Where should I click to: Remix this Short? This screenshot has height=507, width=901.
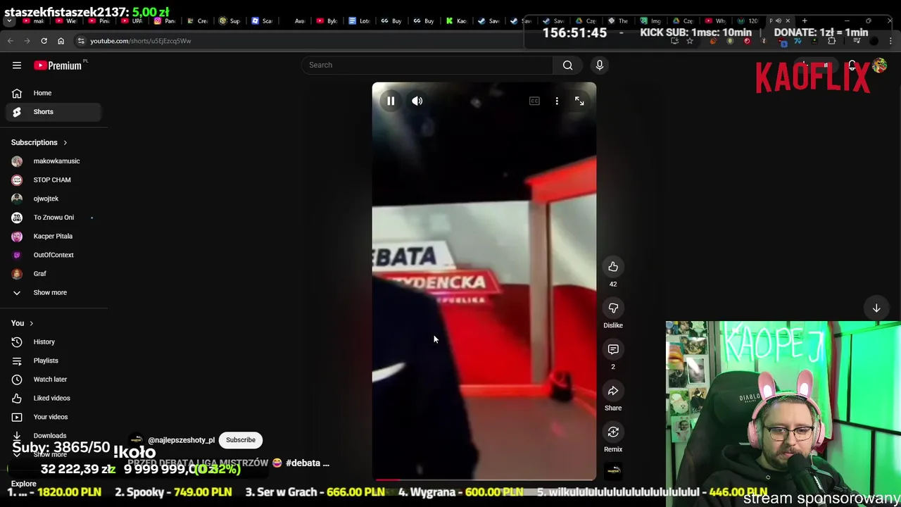(613, 432)
